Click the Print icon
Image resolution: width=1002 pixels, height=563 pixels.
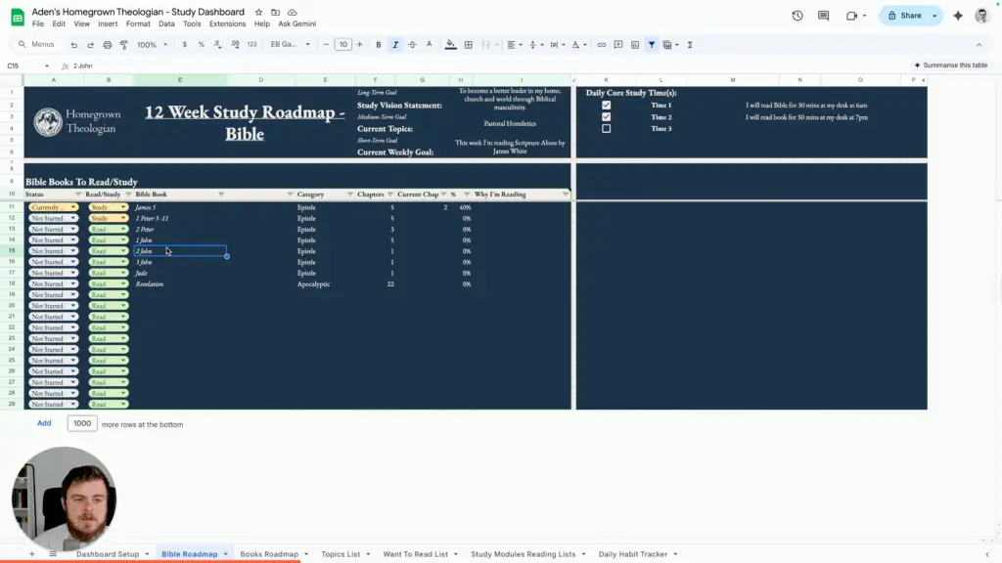click(107, 45)
